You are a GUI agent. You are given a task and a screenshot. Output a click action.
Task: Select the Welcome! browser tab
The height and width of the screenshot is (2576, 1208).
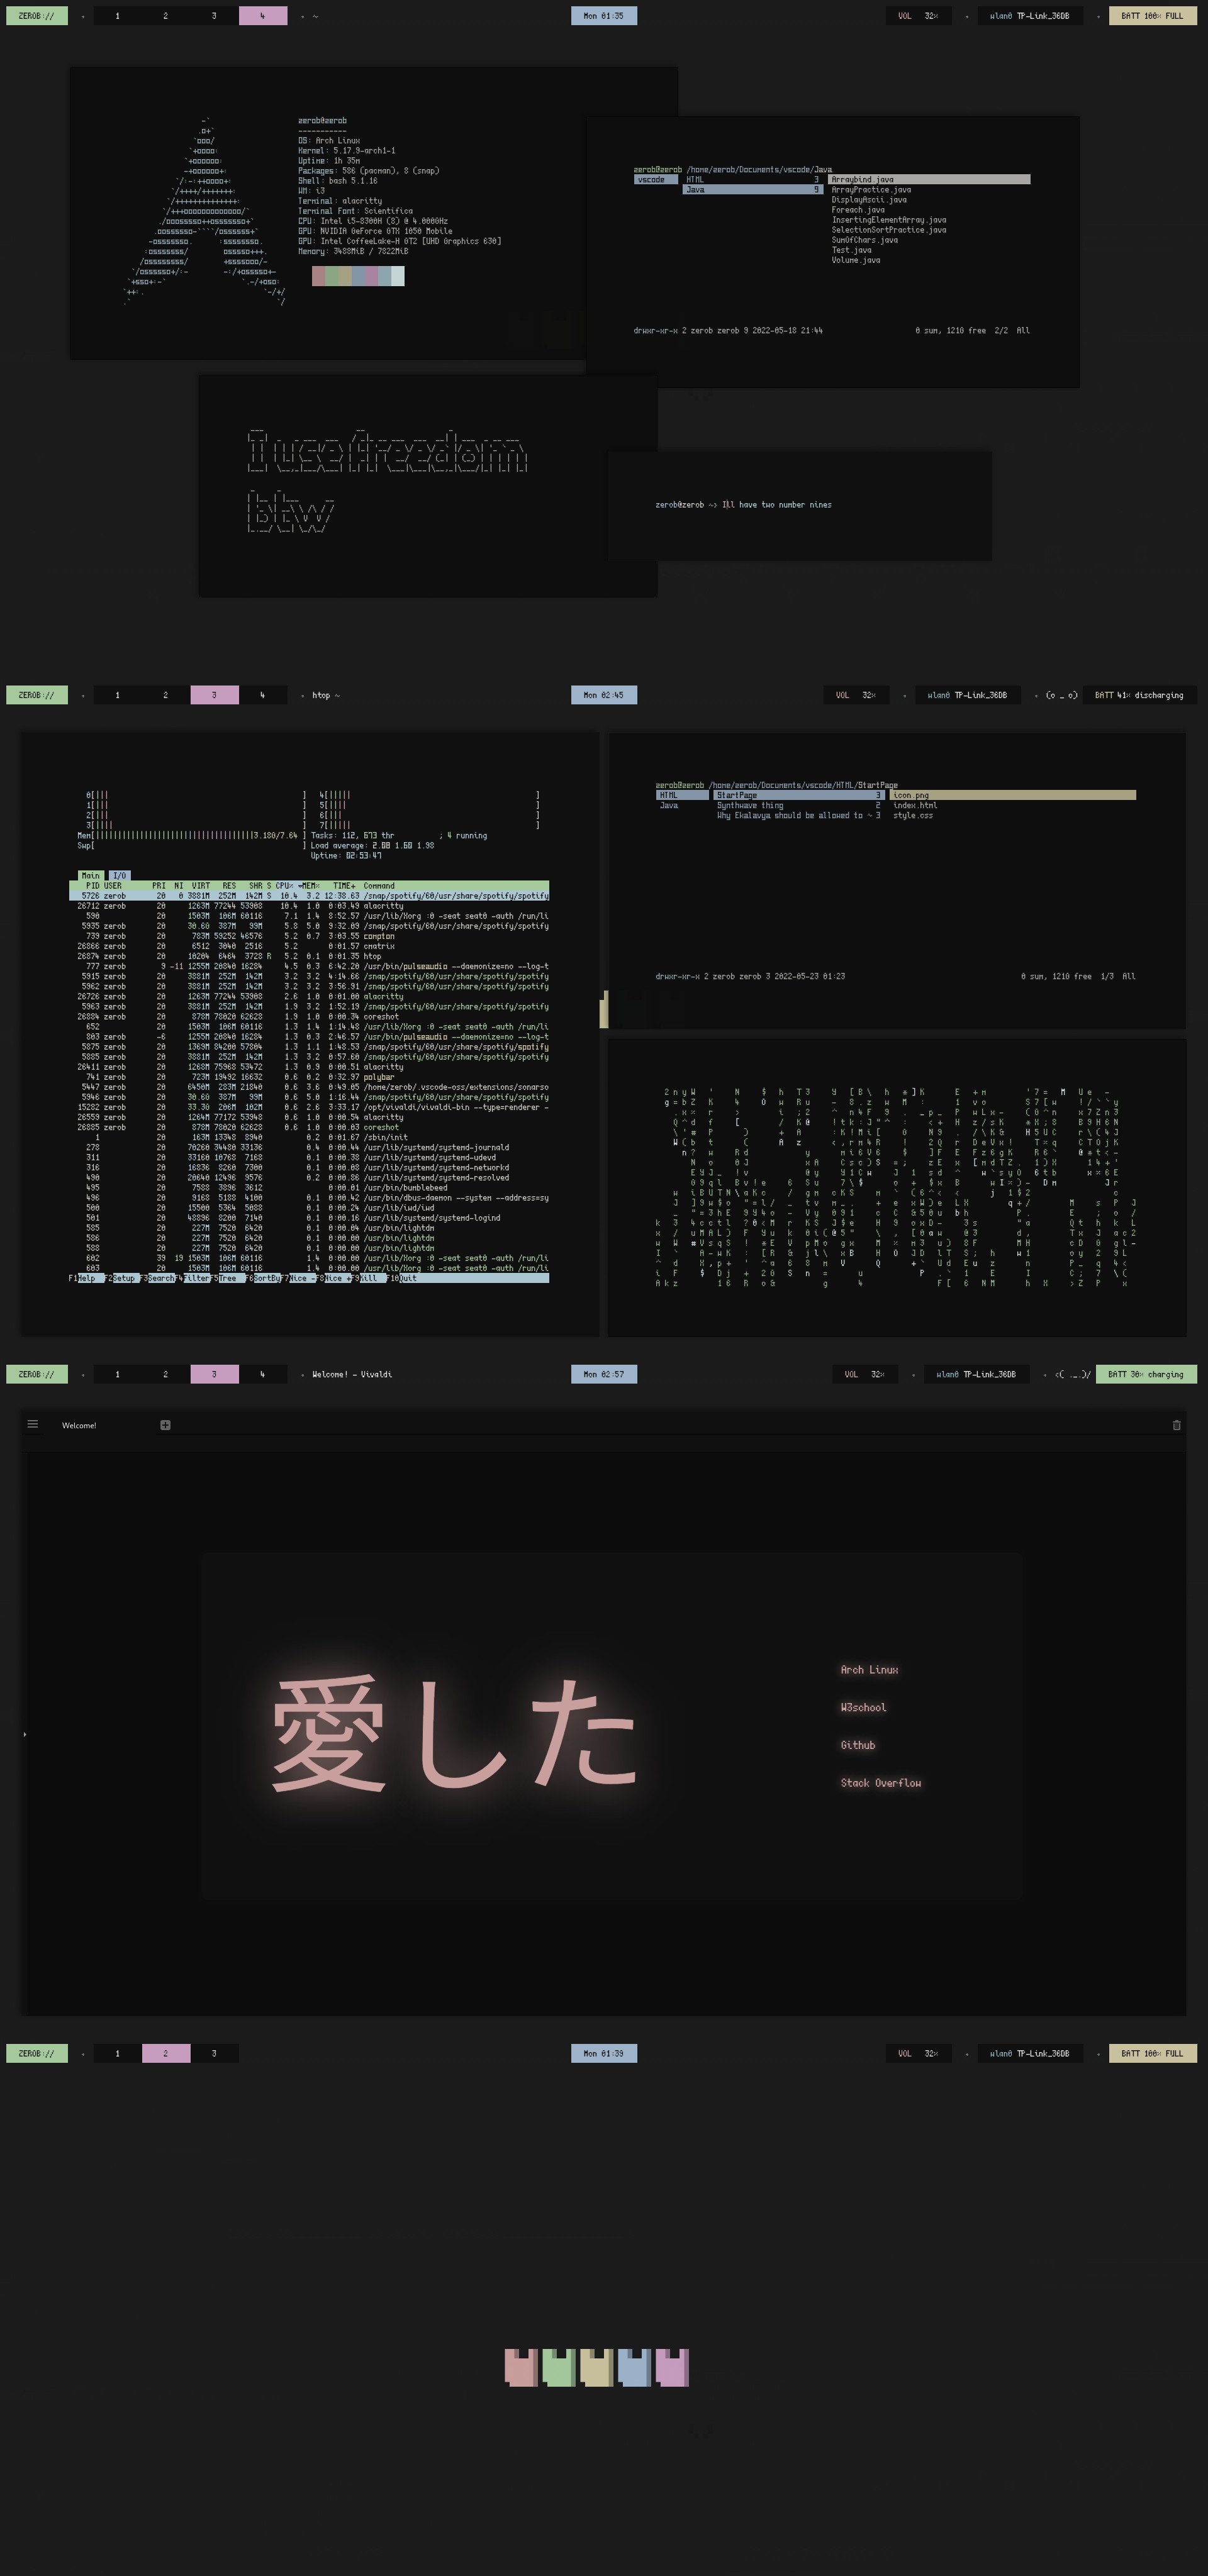(80, 1425)
